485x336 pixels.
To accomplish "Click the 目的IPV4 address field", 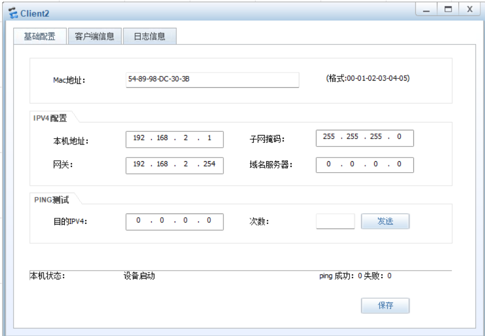I will point(174,221).
